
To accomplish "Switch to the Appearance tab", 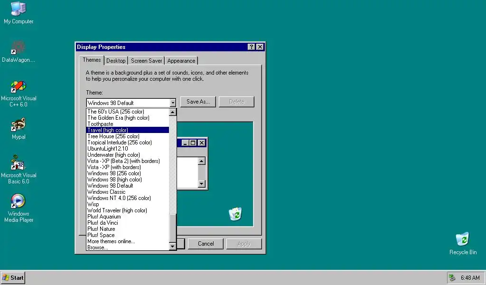I will [x=181, y=61].
